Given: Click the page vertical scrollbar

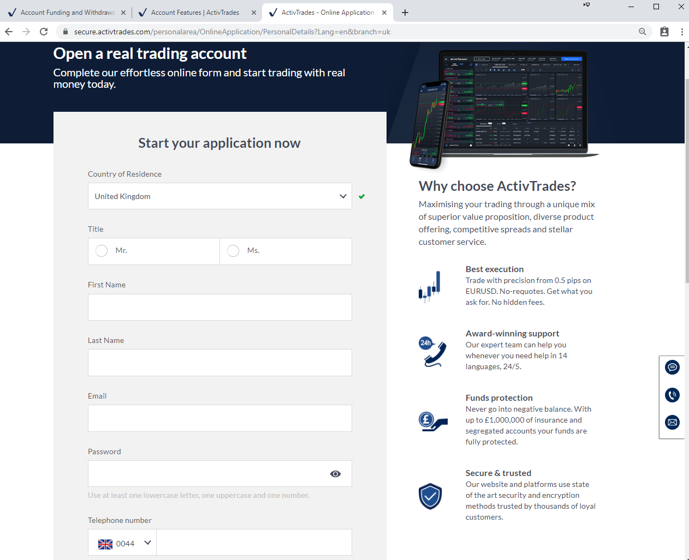Looking at the screenshot, I should 687,180.
